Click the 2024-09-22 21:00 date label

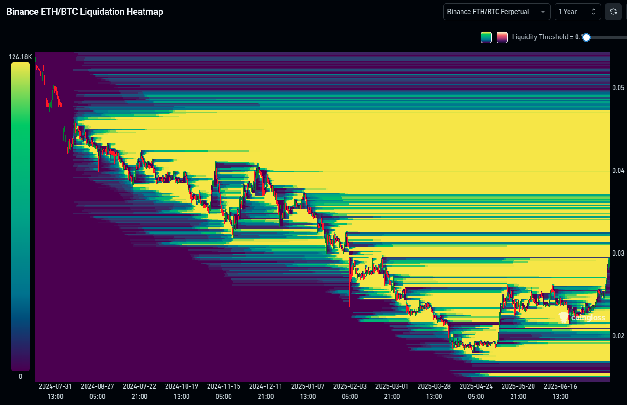139,391
